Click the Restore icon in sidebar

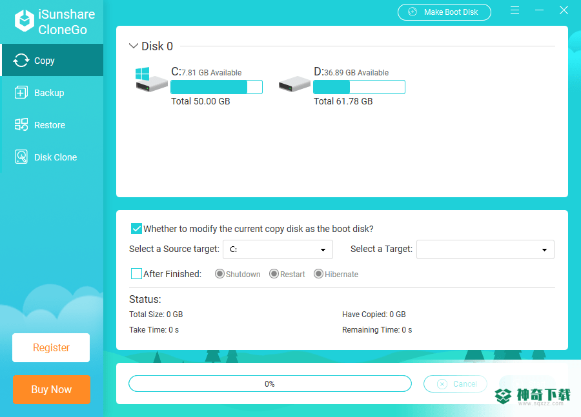pyautogui.click(x=21, y=124)
